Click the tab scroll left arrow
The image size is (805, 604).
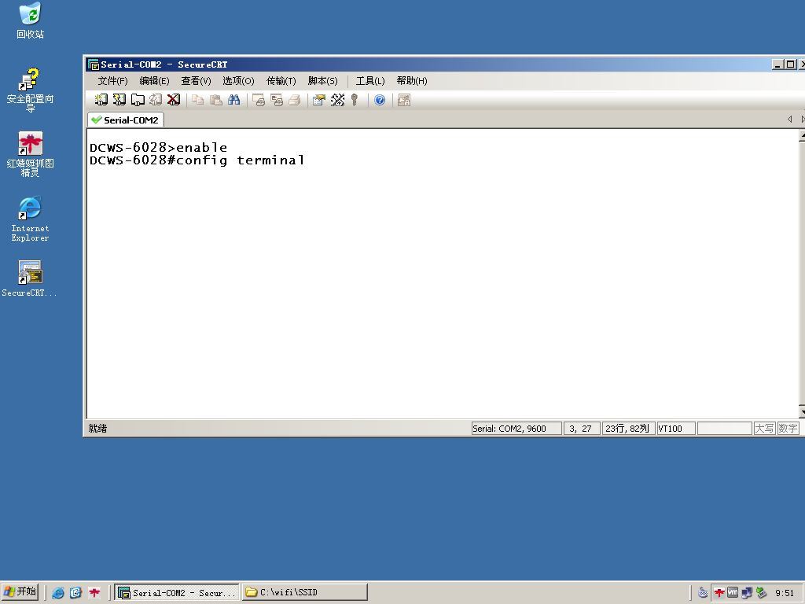pyautogui.click(x=789, y=120)
